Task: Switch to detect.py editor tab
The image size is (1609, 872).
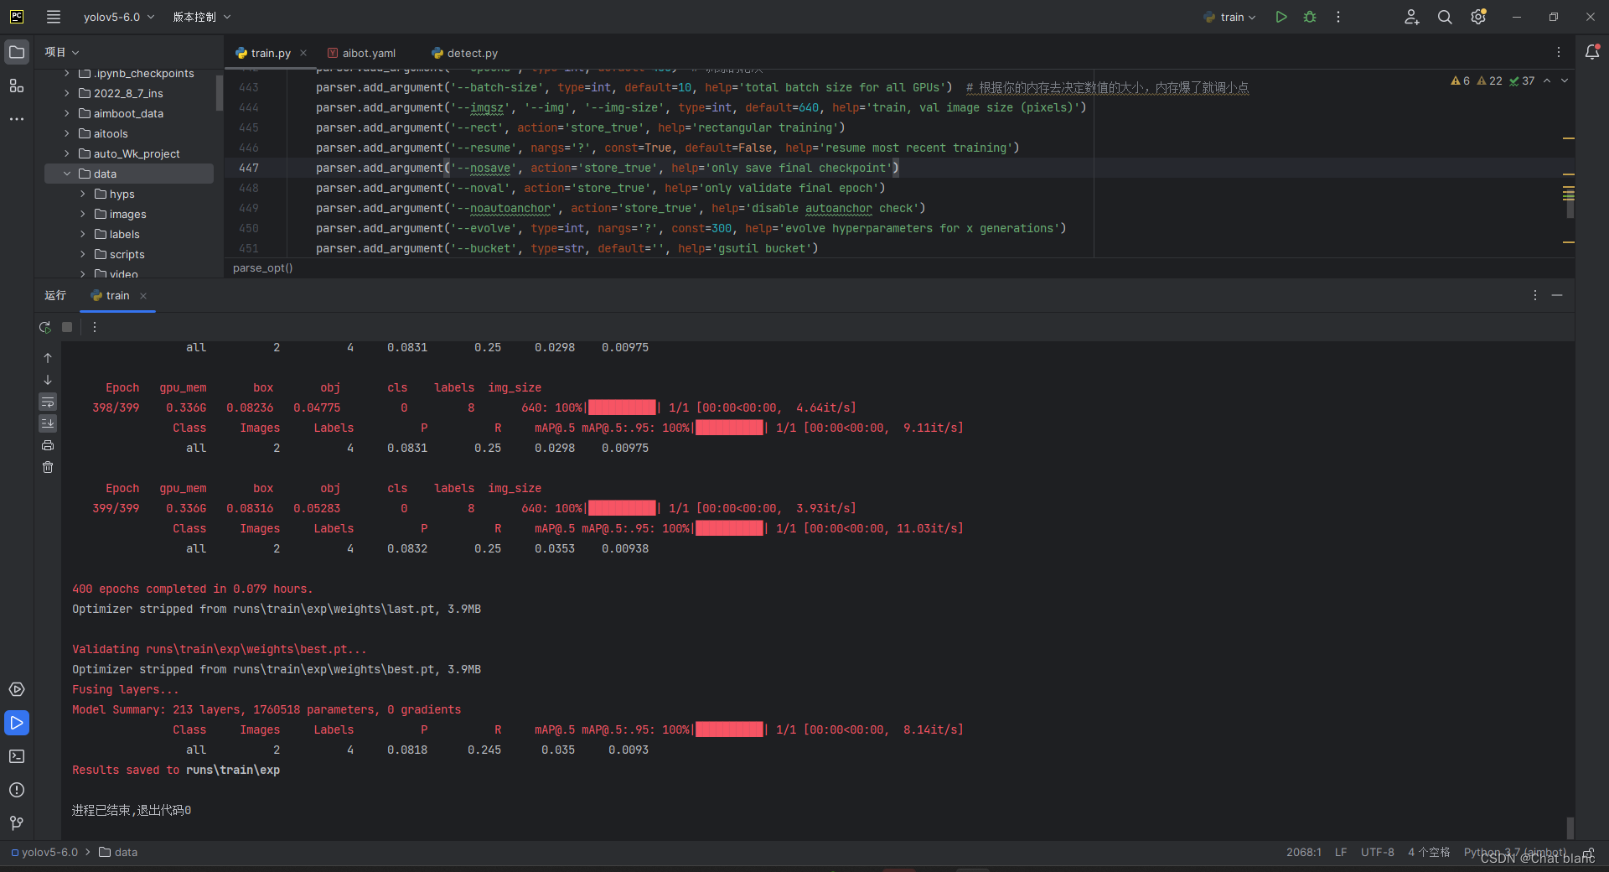Action: 464,53
